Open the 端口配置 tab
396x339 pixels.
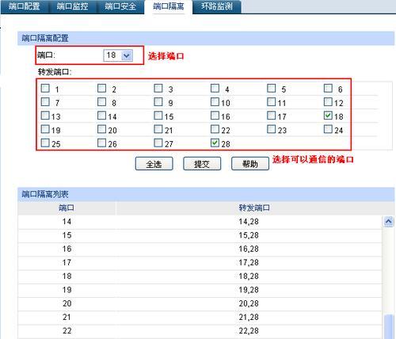coord(25,6)
